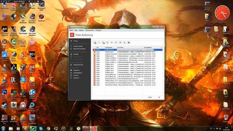Screen dimensions: 233x131
Task: Select The Witcher 3 Setup.exe row
Action: tap(128, 85)
